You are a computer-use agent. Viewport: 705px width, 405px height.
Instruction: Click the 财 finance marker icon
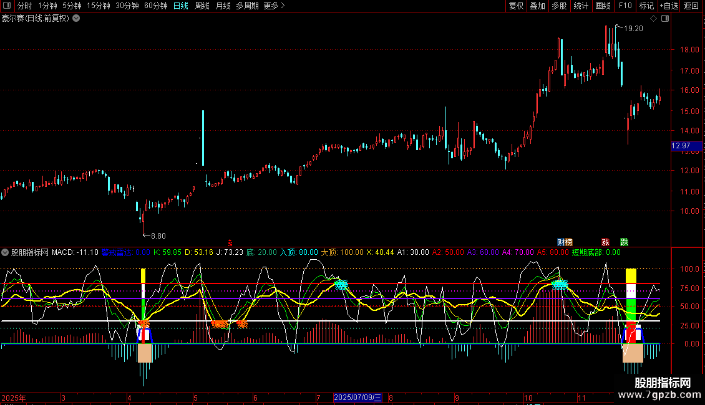[x=565, y=242]
